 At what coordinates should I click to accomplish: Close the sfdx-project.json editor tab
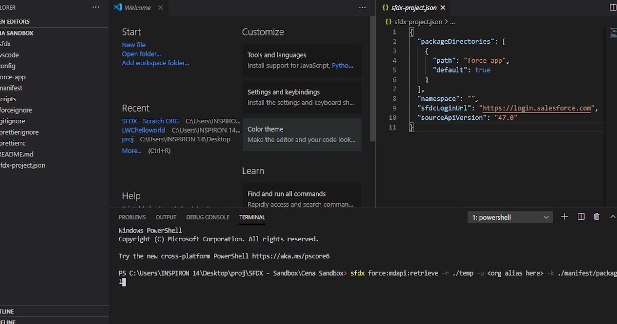click(443, 8)
